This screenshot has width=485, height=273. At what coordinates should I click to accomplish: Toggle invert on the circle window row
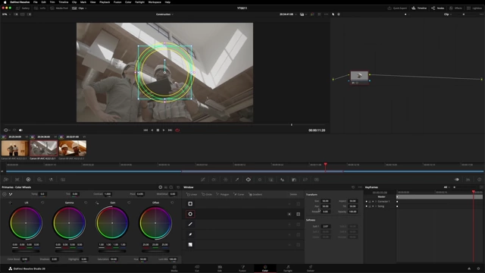pyautogui.click(x=289, y=214)
